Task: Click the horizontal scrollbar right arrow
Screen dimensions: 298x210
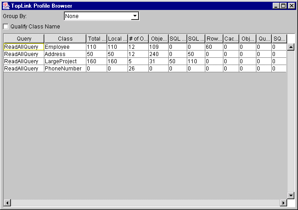Action: 284,203
